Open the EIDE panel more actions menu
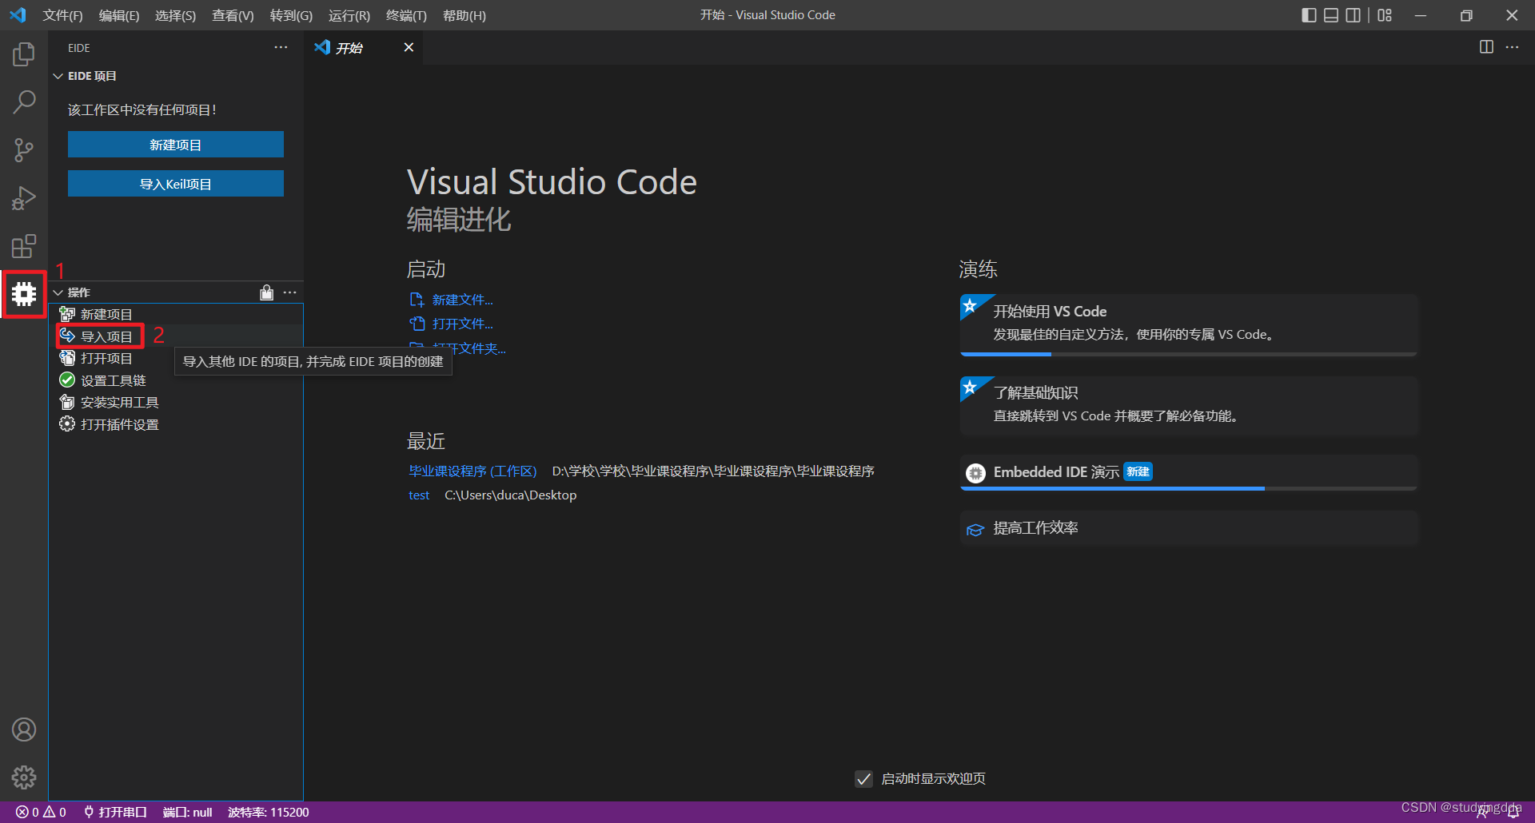The image size is (1535, 823). point(281,48)
